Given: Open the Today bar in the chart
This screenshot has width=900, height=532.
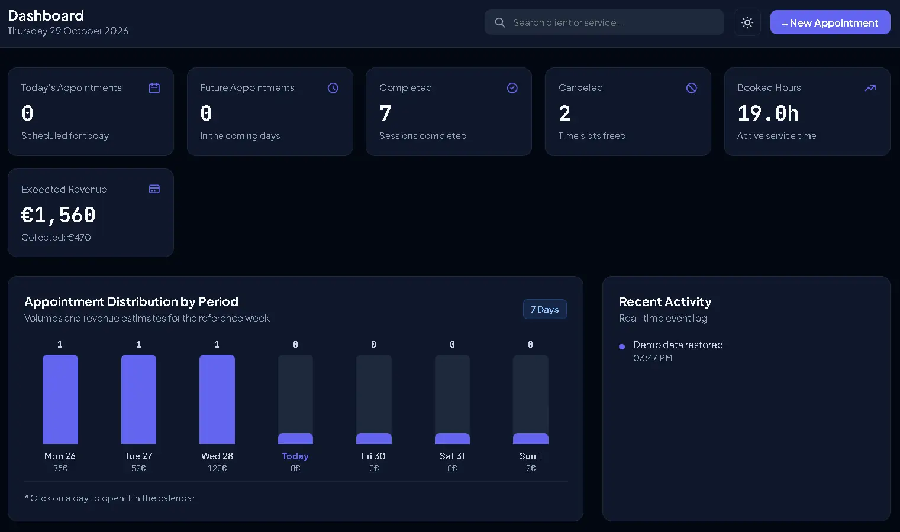Looking at the screenshot, I should 295,399.
